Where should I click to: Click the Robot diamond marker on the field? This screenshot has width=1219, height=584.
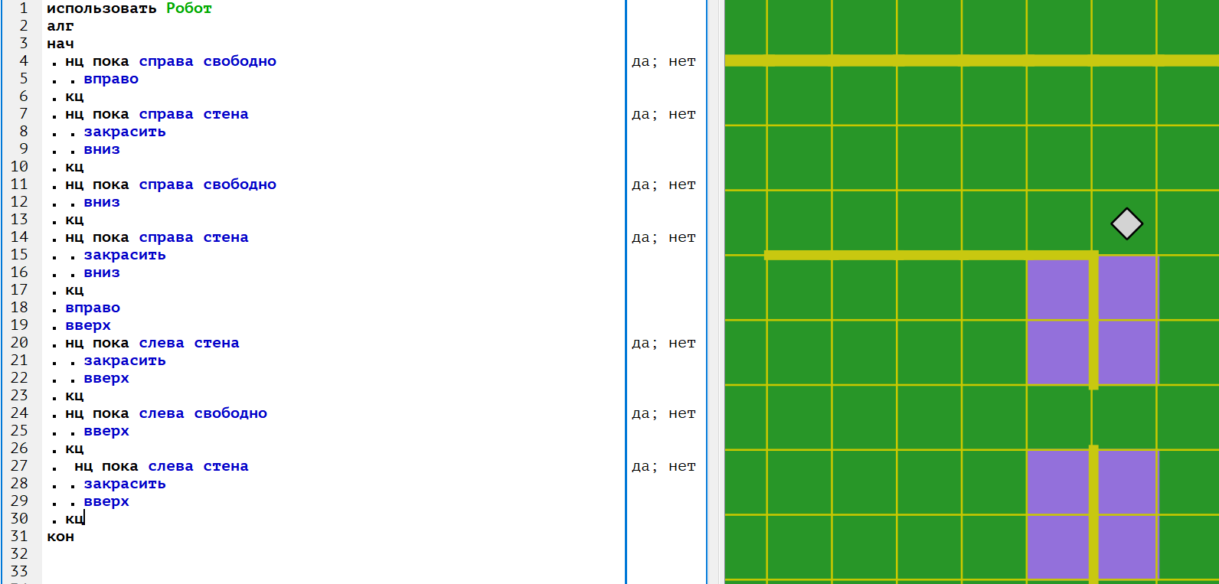[x=1126, y=223]
